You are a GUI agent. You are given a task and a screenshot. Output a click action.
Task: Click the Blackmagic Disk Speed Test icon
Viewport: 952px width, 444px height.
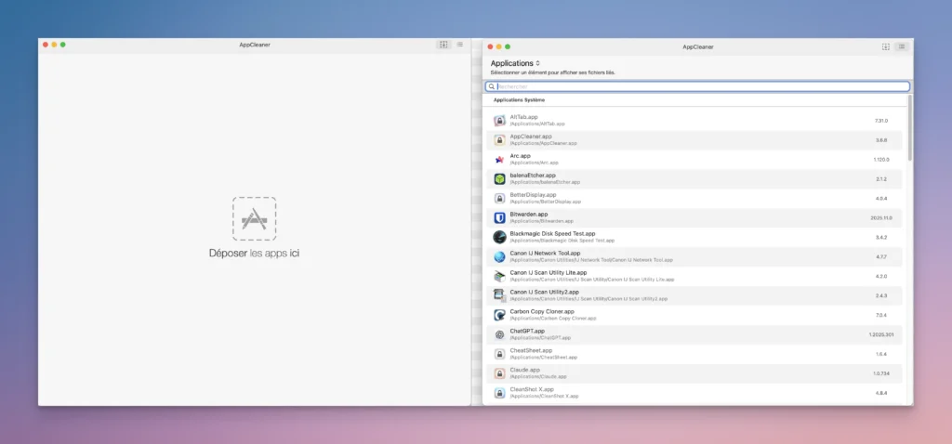[x=499, y=237]
